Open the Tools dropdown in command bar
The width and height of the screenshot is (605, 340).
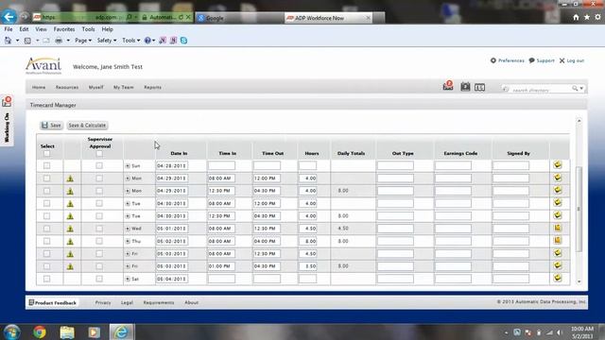pyautogui.click(x=130, y=41)
